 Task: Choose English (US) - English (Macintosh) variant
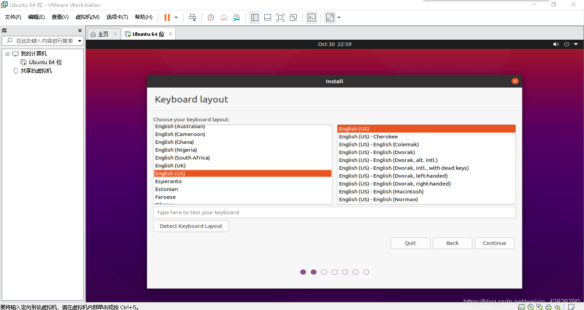coord(426,192)
